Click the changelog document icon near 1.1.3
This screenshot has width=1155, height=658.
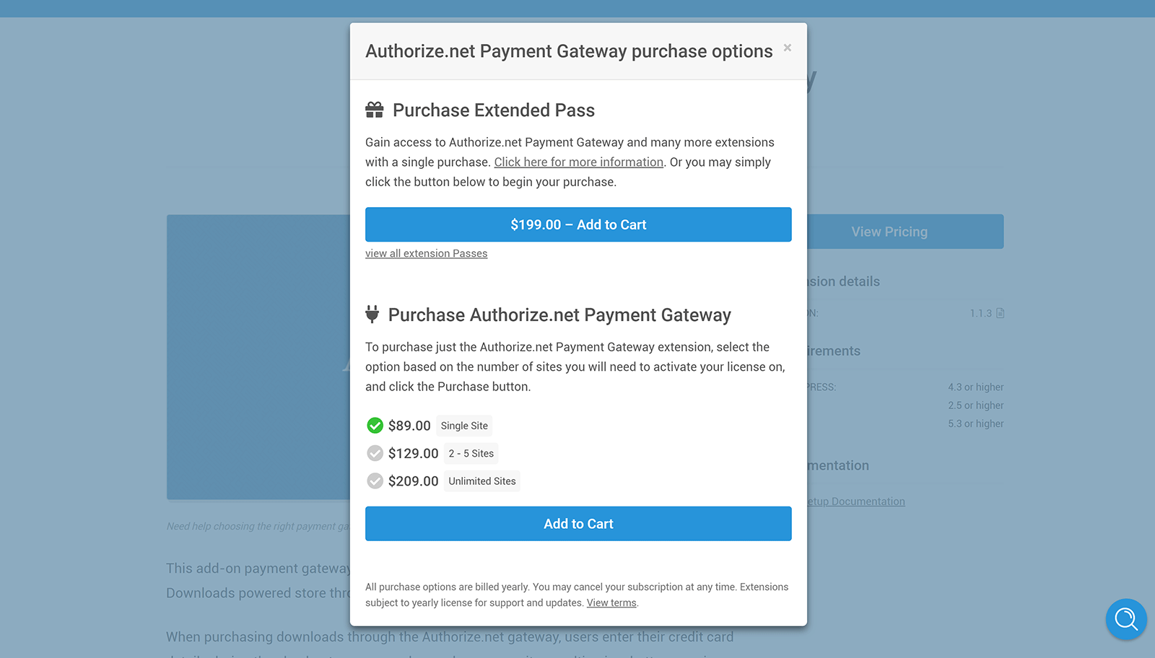pyautogui.click(x=1000, y=313)
